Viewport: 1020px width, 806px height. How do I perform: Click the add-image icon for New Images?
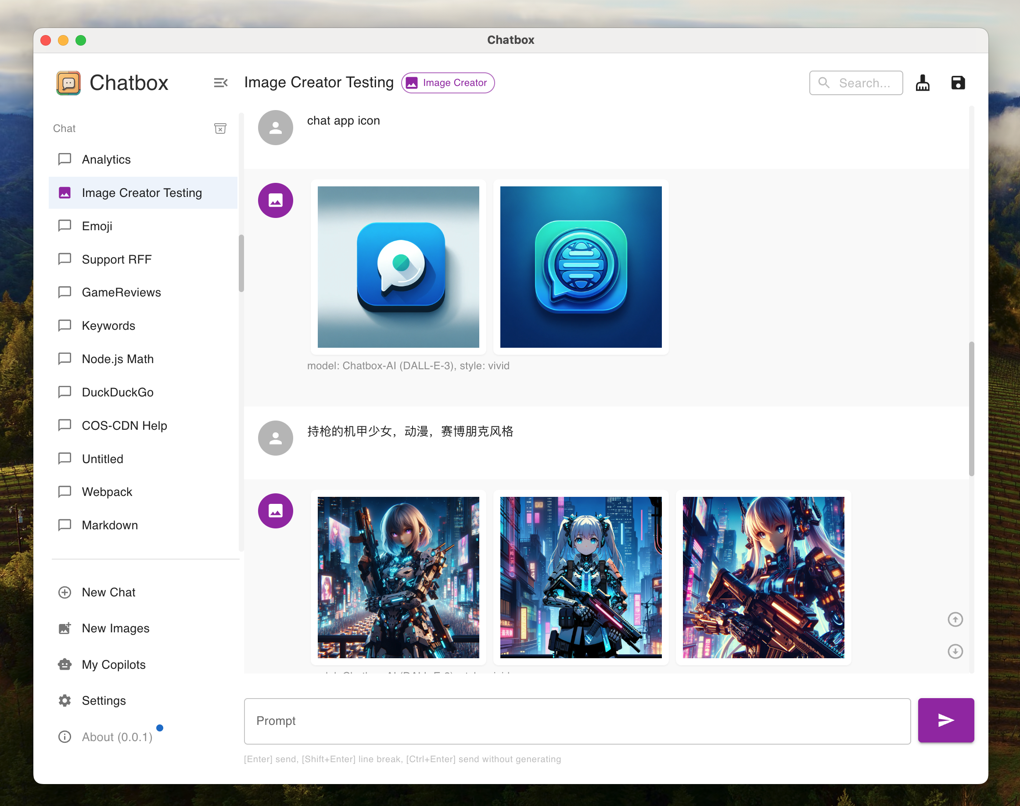tap(65, 628)
